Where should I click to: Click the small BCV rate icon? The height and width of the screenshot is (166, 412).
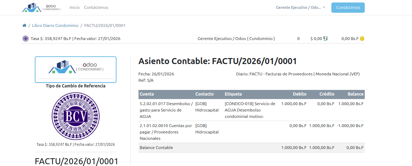pos(25,39)
